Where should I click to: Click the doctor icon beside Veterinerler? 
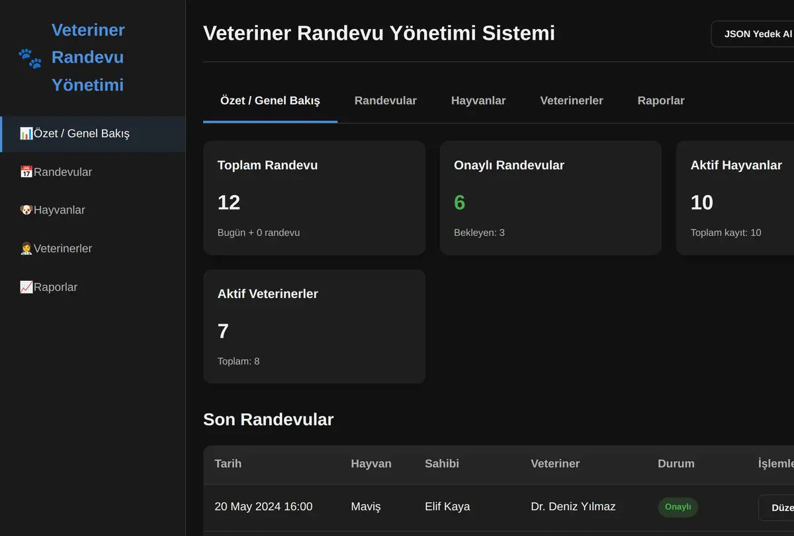[x=26, y=249]
